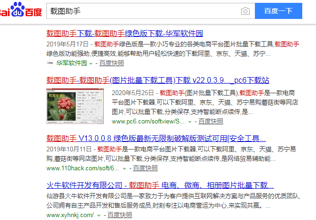Click the 华军软件园 source link
316x220 pixels.
pyautogui.click(x=72, y=63)
